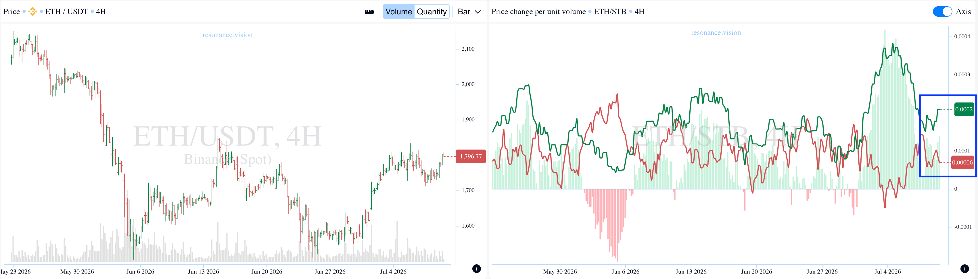The height and width of the screenshot is (279, 978).
Task: Click the green 0.0002 value label
Action: 964,110
